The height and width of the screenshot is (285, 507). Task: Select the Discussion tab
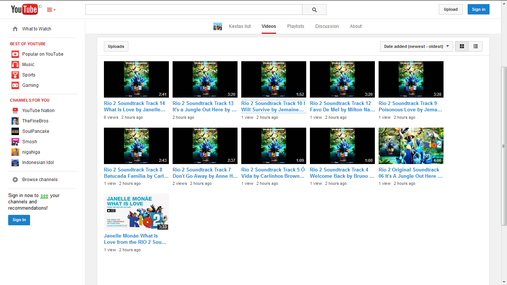point(327,26)
